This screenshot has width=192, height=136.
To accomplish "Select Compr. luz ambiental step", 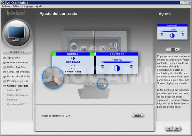I will coord(19,72).
